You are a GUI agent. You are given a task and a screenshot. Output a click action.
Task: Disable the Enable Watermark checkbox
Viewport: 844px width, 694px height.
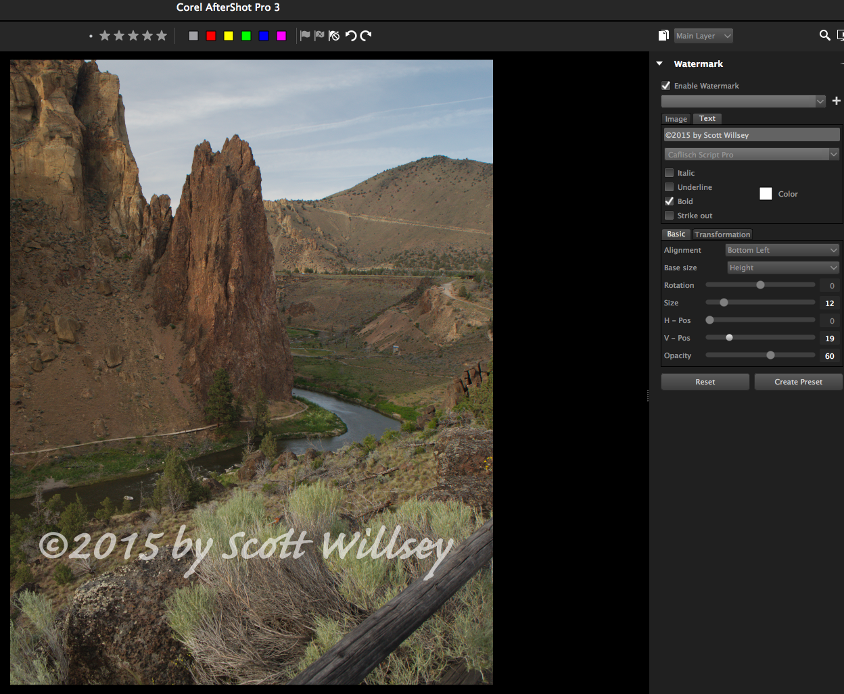666,86
